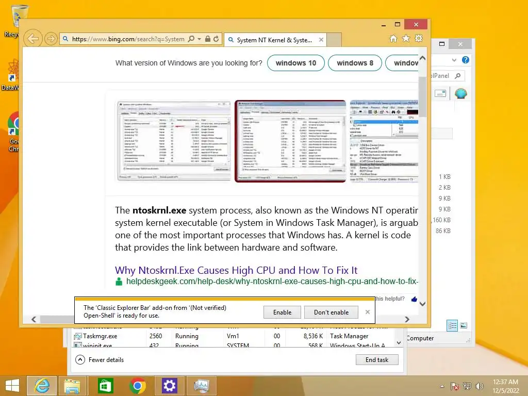Open File Explorer from taskbar
The width and height of the screenshot is (528, 396).
pyautogui.click(x=72, y=386)
